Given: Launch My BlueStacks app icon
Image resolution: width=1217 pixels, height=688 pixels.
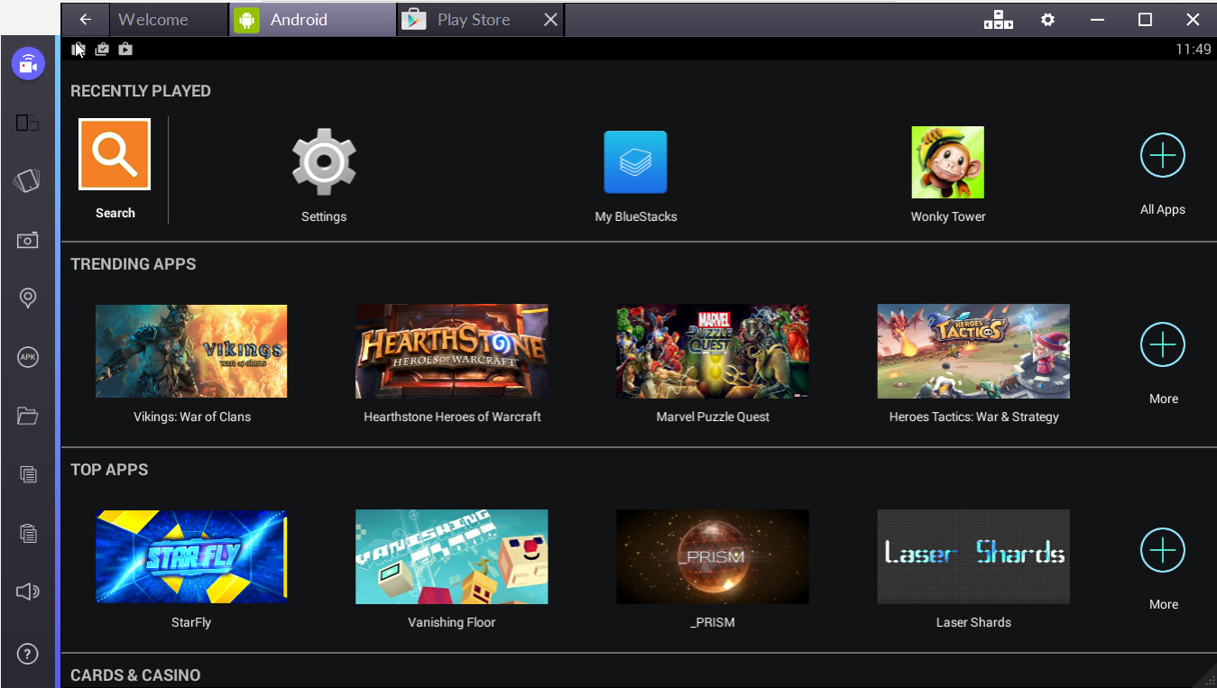Looking at the screenshot, I should (635, 162).
